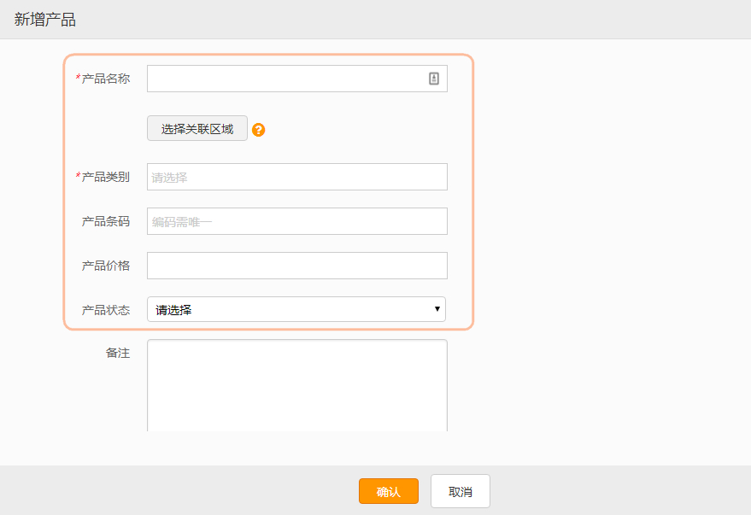Confirm with the orange 确认 button

pyautogui.click(x=389, y=491)
